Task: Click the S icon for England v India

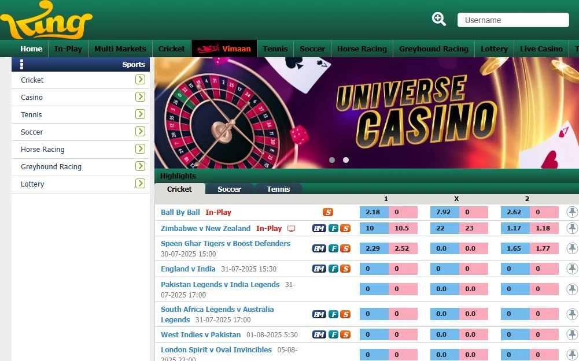Action: (345, 269)
